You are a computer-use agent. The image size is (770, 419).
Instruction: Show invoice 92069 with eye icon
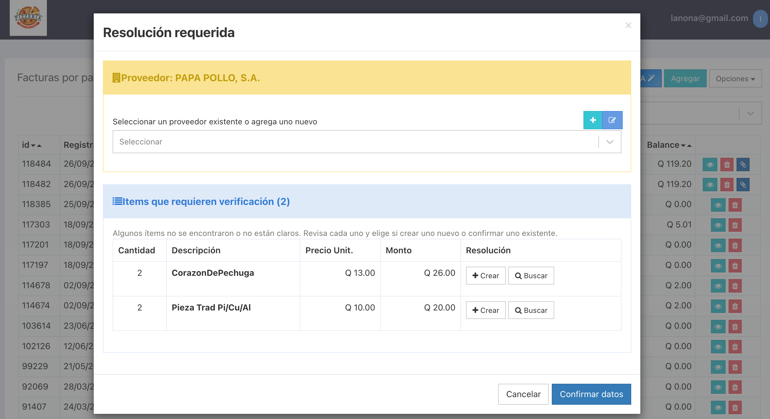pos(718,387)
